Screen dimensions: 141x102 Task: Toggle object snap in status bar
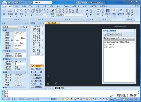(x=65, y=99)
